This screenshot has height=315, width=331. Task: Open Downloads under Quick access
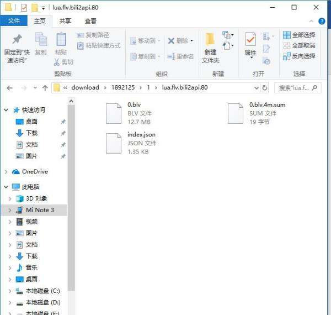pos(31,133)
